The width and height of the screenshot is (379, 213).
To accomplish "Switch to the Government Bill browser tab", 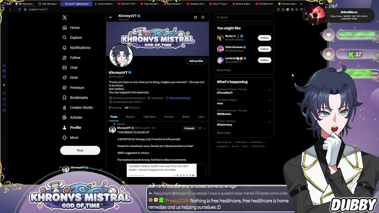I will (104, 4).
